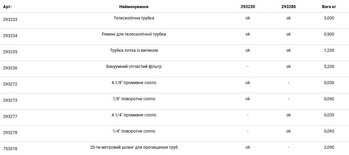The width and height of the screenshot is (349, 155).
Task: Select the 1/4" поворотне сопло name
Action: (134, 131)
